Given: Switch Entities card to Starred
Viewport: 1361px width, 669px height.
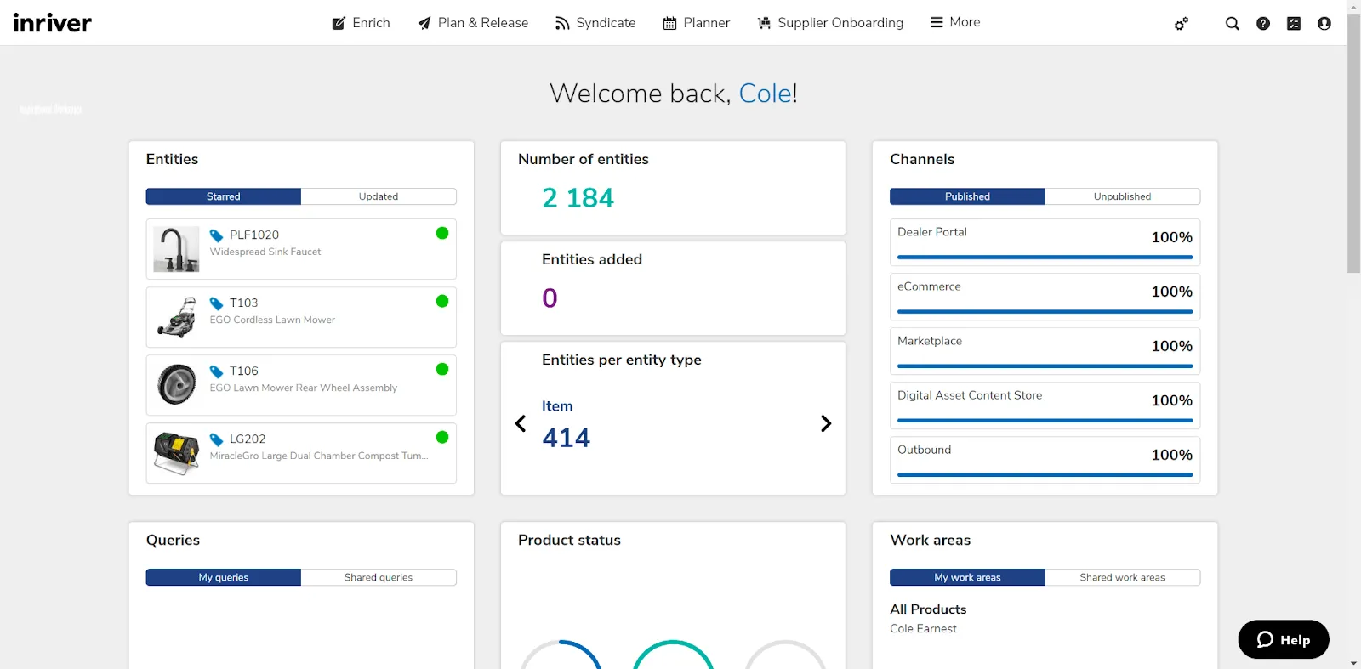Looking at the screenshot, I should [x=224, y=196].
